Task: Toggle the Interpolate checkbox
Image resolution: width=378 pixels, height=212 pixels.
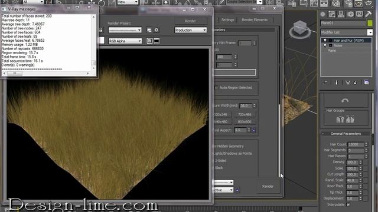Action: pos(348,204)
